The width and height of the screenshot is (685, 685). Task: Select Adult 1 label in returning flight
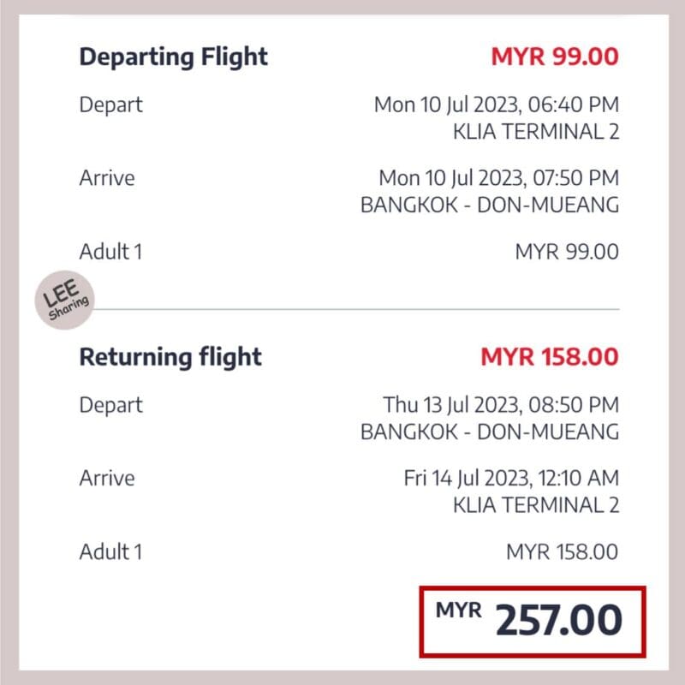click(x=110, y=551)
